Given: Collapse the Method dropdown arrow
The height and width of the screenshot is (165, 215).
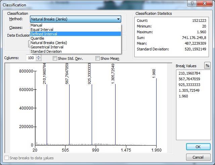Looking at the screenshot, I should pos(118,19).
